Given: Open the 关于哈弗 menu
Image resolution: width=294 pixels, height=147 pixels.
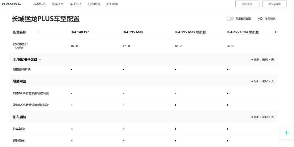Looking at the screenshot, I should (x=112, y=4).
